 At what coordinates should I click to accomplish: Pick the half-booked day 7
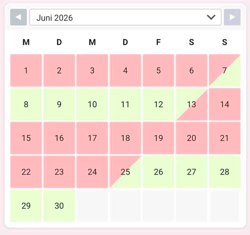click(x=224, y=70)
